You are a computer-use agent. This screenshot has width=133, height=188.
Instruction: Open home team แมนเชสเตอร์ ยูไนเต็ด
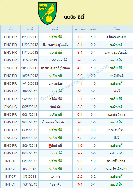point(56,68)
